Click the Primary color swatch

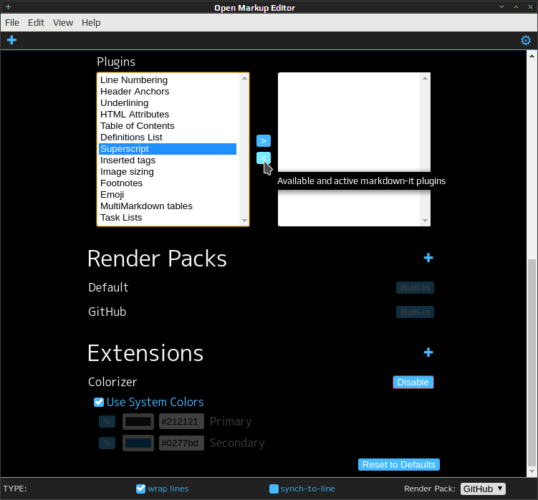(x=138, y=421)
